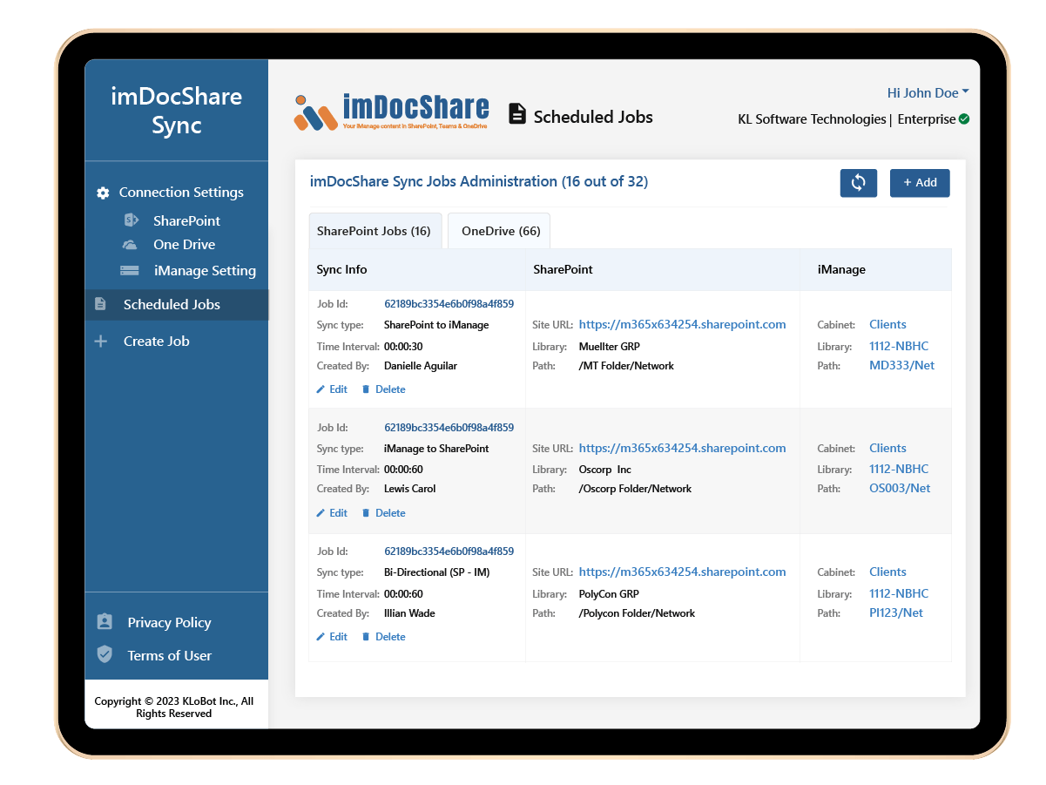
Task: Click the pencil icon for Lewis Carol's job
Action: [x=321, y=513]
